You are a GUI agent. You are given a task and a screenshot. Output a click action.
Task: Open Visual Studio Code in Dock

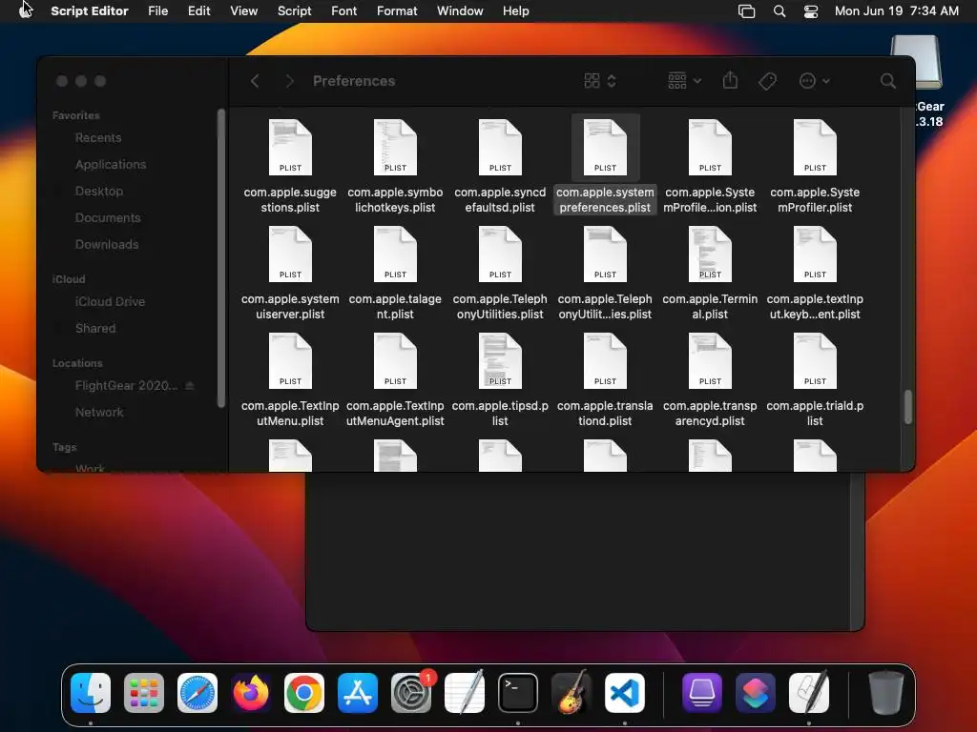[x=625, y=693]
